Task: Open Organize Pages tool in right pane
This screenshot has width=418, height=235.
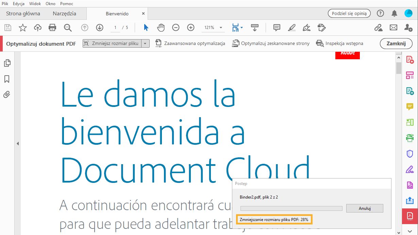Action: point(410,75)
